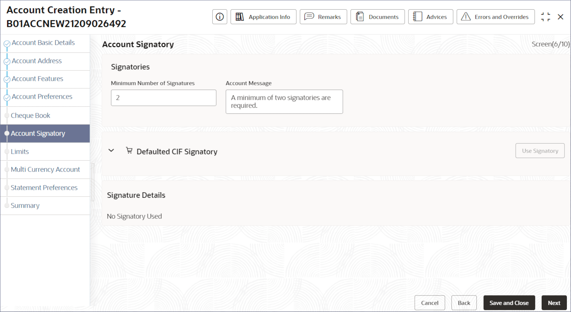571x312 pixels.
Task: View Advices for this entry
Action: [430, 17]
